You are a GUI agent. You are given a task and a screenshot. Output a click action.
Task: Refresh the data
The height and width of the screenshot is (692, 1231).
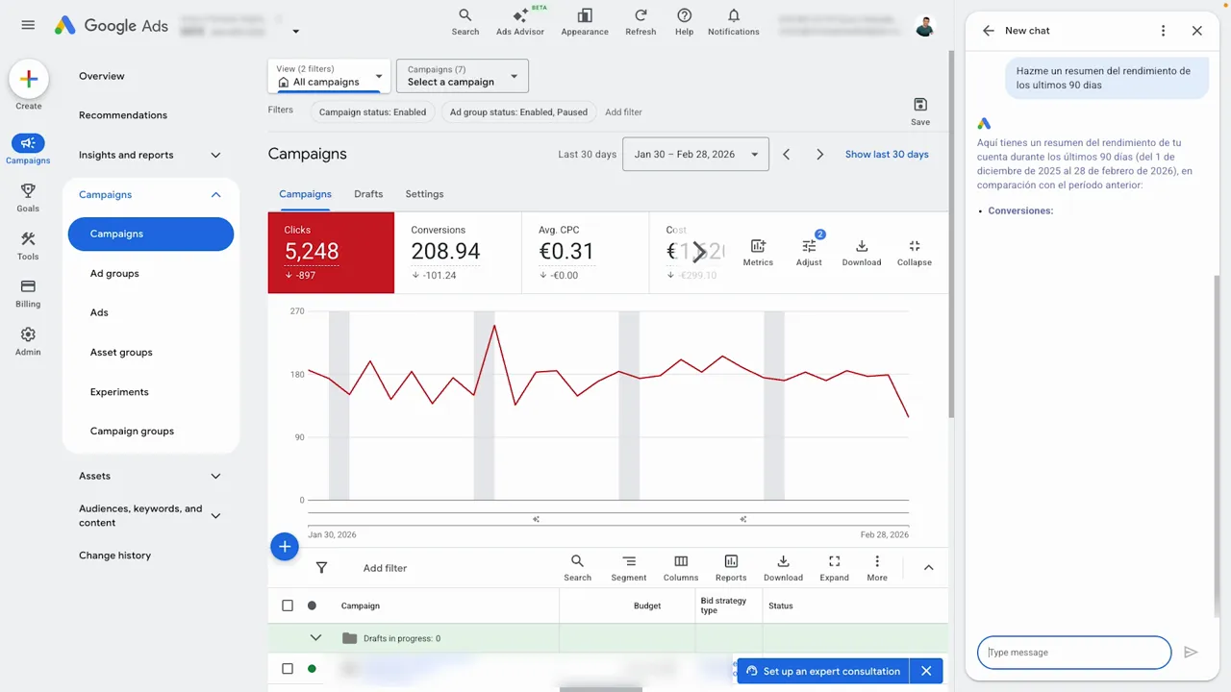click(641, 21)
